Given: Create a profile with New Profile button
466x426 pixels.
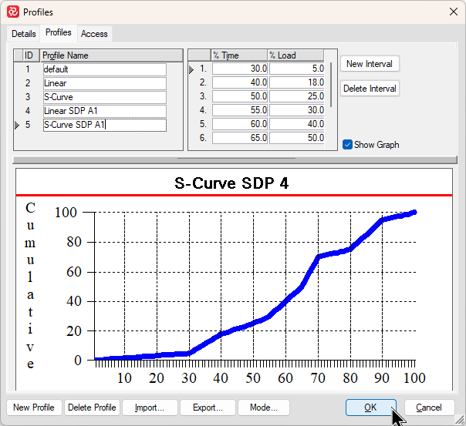Looking at the screenshot, I should pyautogui.click(x=34, y=408).
